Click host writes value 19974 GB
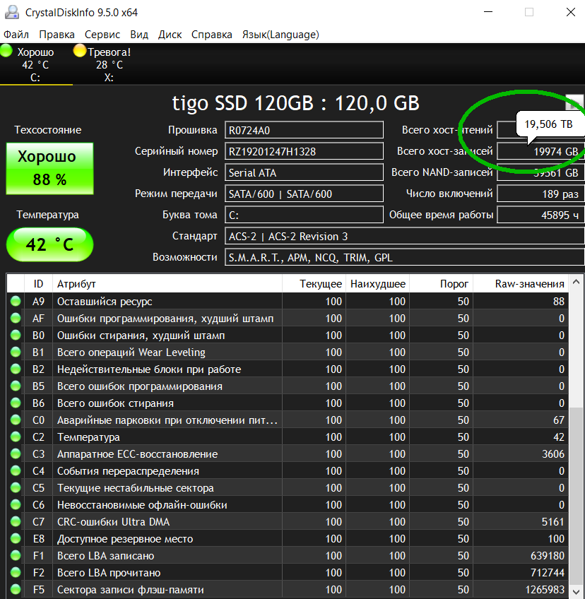Screen dimensions: 585x599 coord(540,151)
